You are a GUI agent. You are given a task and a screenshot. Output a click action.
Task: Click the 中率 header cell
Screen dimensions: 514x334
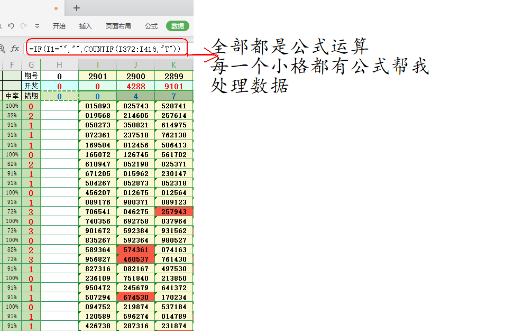click(12, 96)
